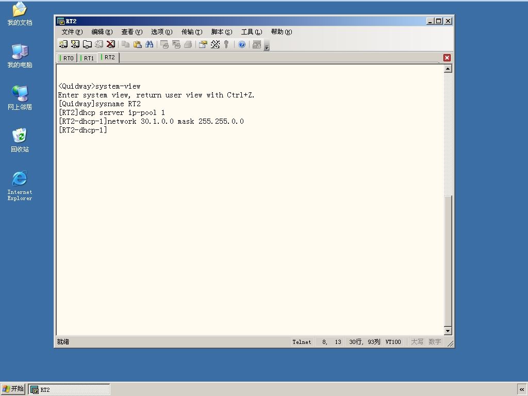
Task: Open the 工具(L) menu
Action: click(x=251, y=31)
